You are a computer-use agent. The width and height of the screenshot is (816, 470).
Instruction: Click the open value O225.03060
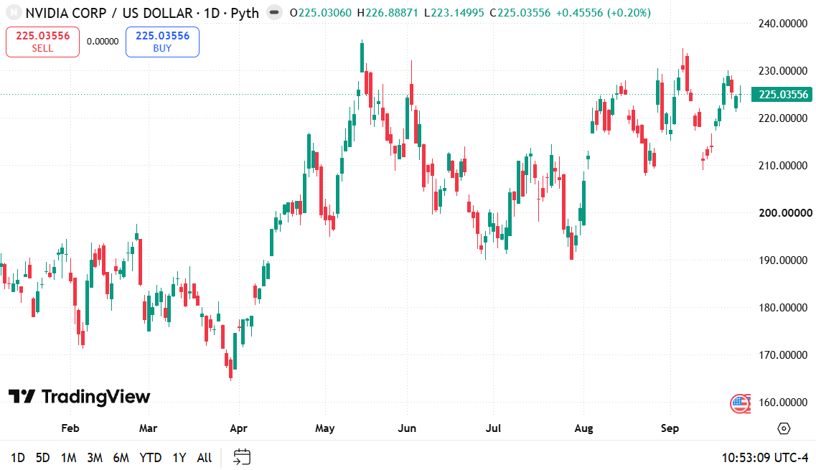click(x=321, y=12)
